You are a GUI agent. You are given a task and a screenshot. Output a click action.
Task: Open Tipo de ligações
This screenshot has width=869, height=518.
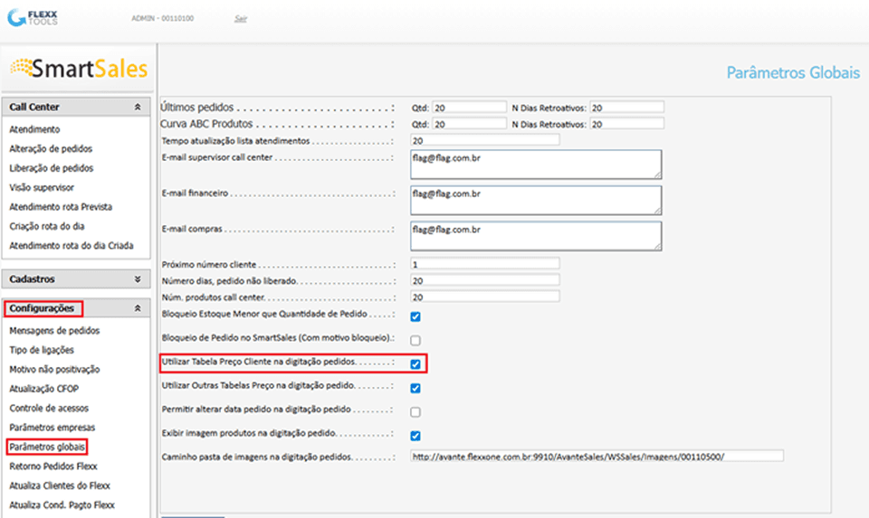click(42, 350)
